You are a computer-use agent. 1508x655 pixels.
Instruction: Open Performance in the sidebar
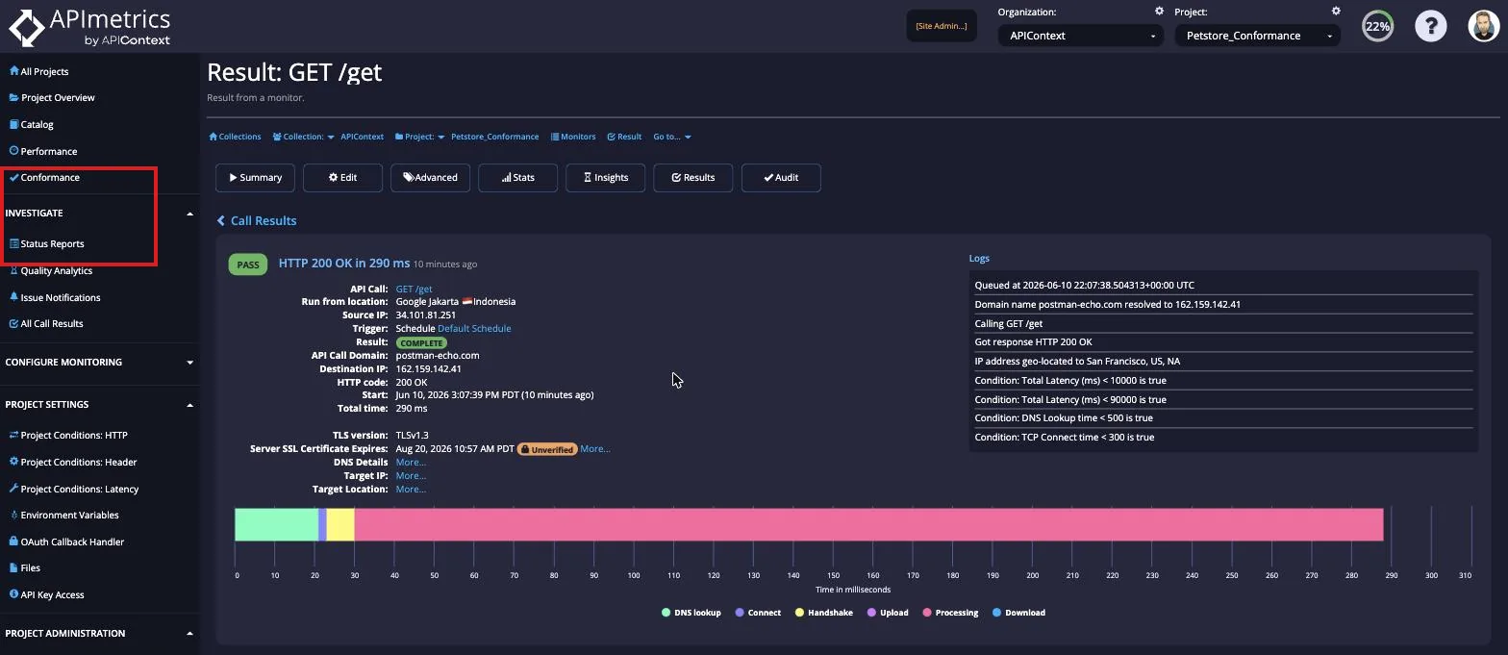(x=42, y=151)
